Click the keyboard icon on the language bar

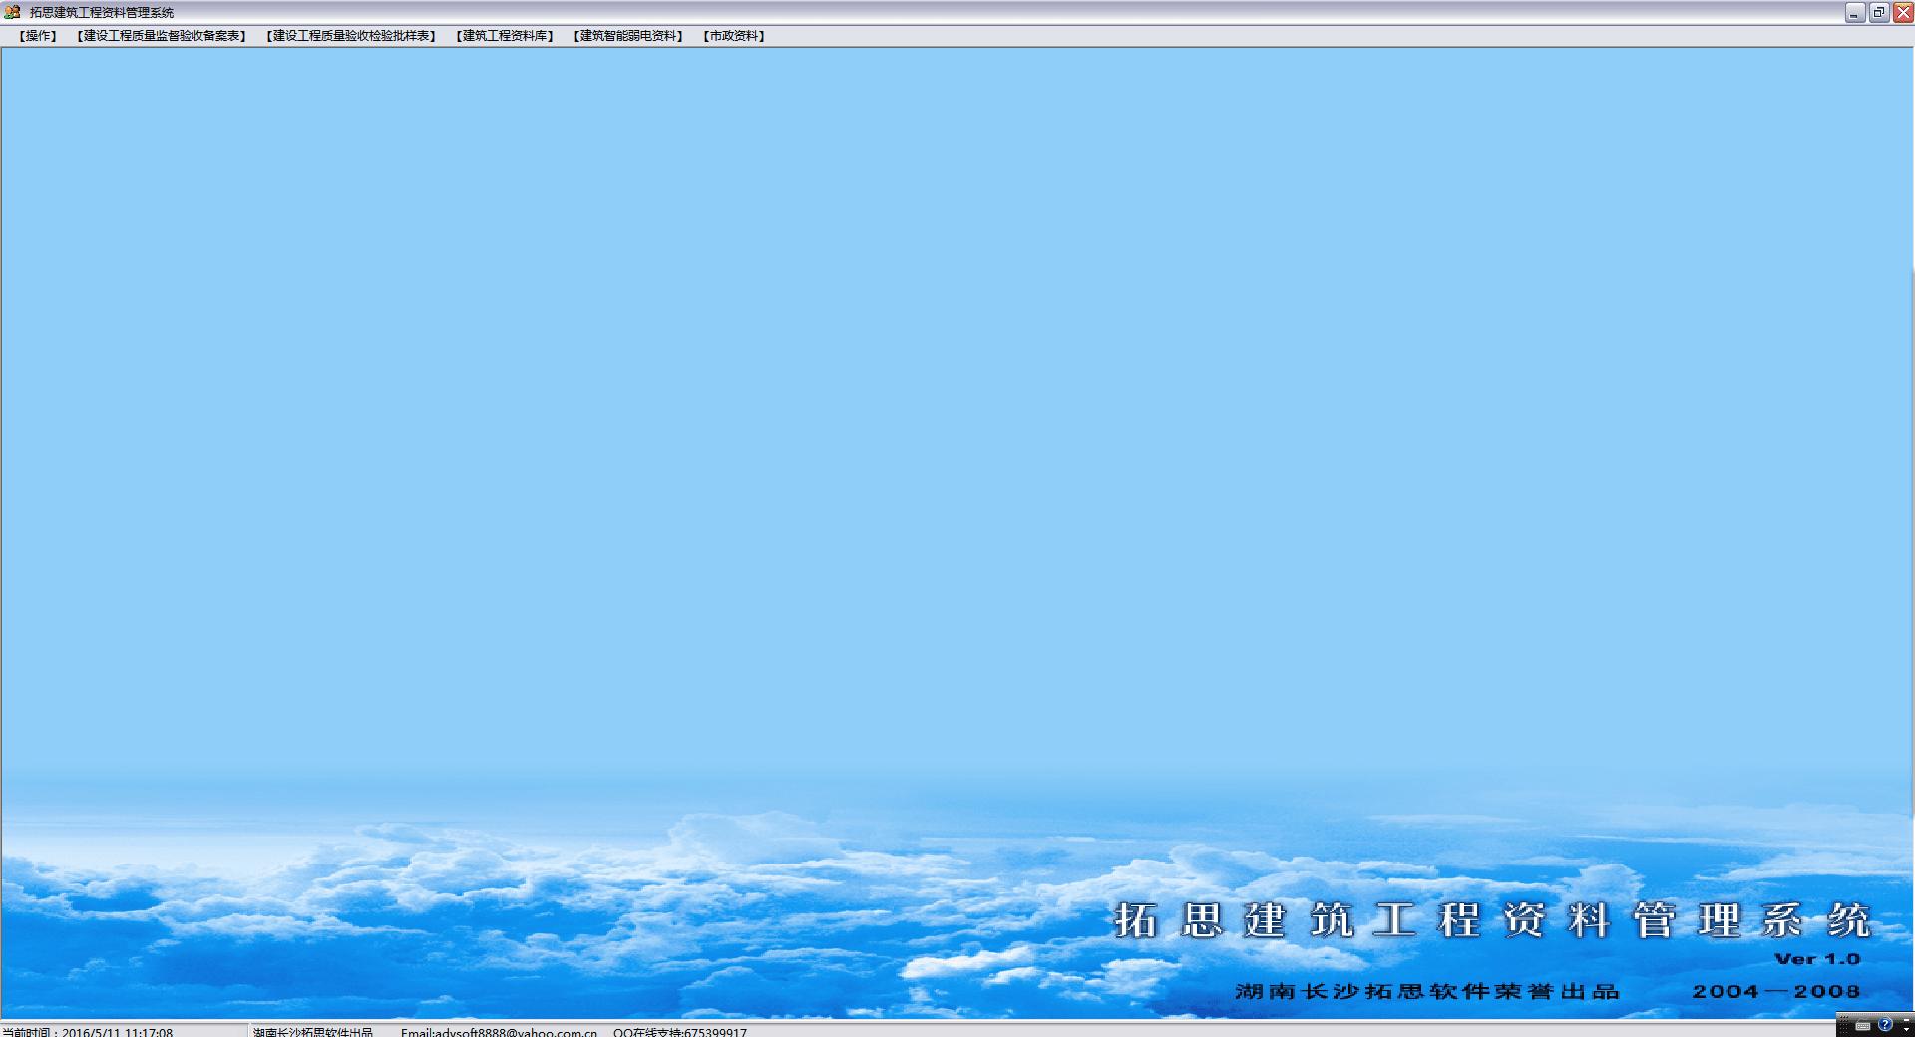tap(1862, 1026)
